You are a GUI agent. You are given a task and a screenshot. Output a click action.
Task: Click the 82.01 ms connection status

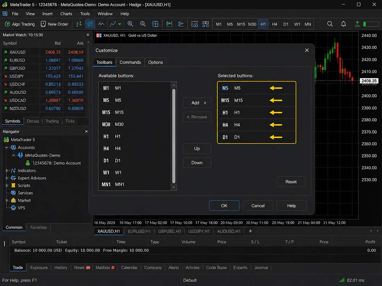point(352,280)
